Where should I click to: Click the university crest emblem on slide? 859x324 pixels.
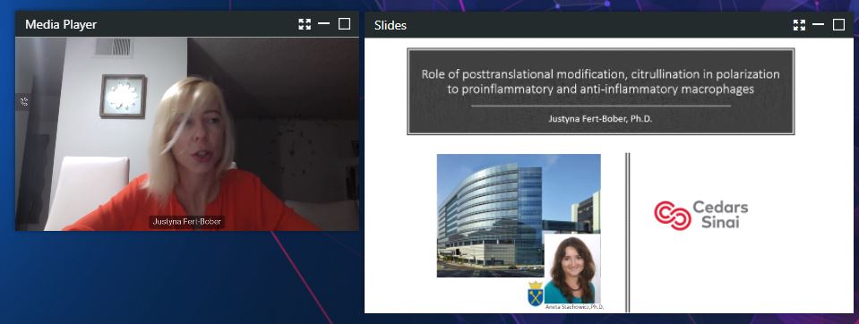(x=536, y=294)
